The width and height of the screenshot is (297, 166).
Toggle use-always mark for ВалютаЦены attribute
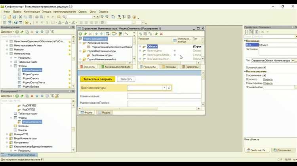pos(175,51)
